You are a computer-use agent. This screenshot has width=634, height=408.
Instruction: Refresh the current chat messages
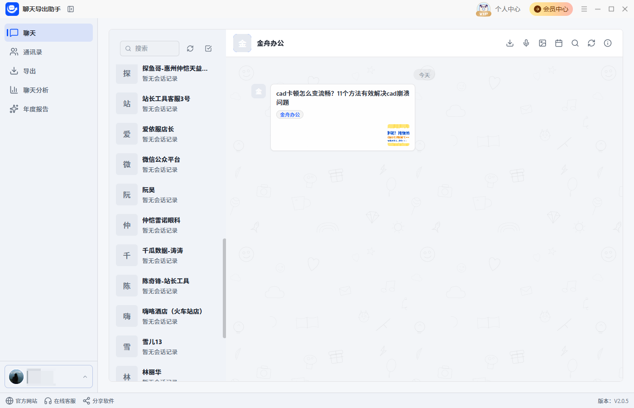click(591, 43)
